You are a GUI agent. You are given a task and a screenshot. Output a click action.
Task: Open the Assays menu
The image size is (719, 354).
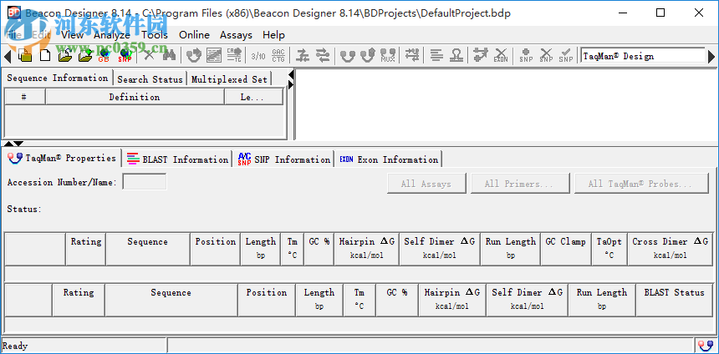coord(236,35)
